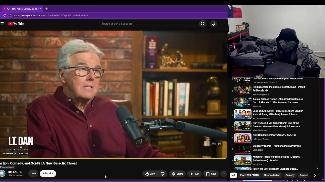Share this video
This screenshot has width=325, height=182.
tap(177, 174)
